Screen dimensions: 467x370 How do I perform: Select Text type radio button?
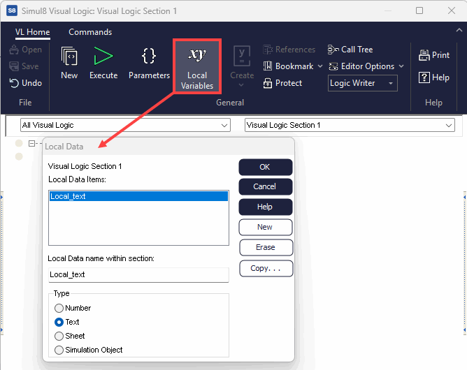point(59,322)
